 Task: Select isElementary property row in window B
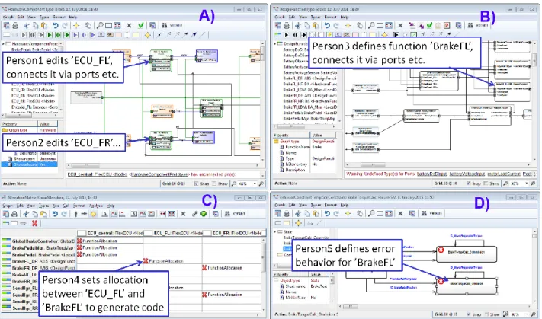[304, 164]
